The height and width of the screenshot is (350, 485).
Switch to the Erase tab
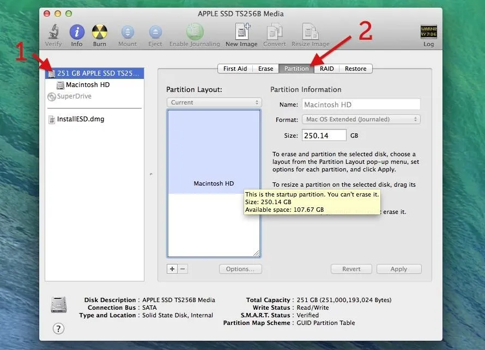(266, 69)
